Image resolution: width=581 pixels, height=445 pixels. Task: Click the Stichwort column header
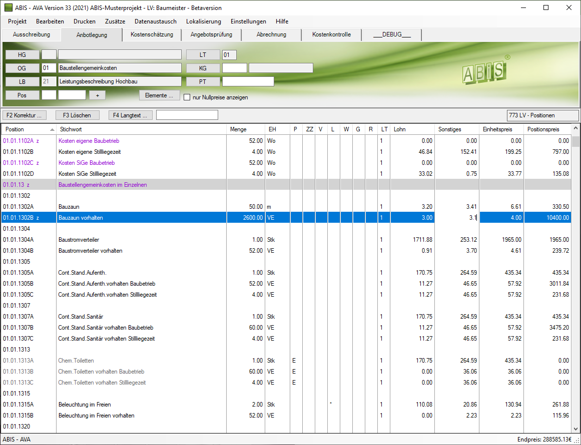point(141,129)
